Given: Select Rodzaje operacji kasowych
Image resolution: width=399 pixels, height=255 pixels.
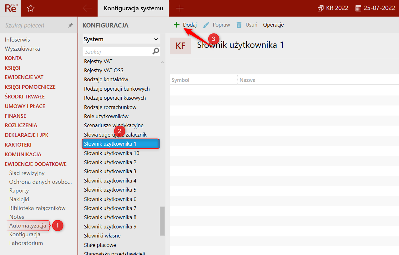Looking at the screenshot, I should 115,98.
